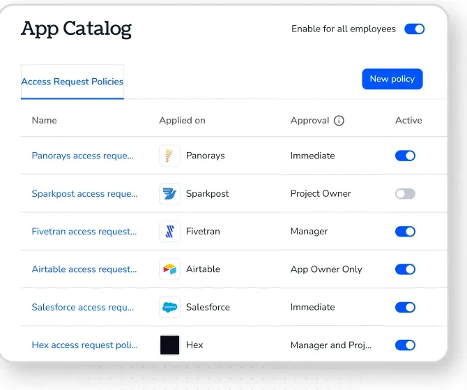
Task: Open the Salesforce access request policy link
Action: (82, 307)
